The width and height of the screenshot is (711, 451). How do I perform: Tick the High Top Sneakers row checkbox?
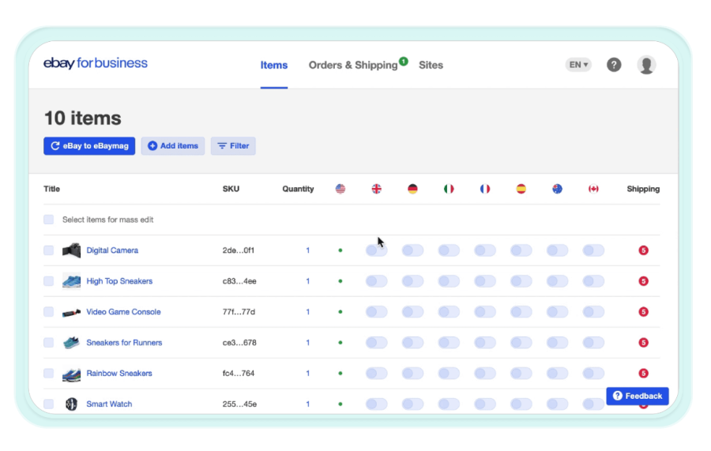[x=48, y=281]
